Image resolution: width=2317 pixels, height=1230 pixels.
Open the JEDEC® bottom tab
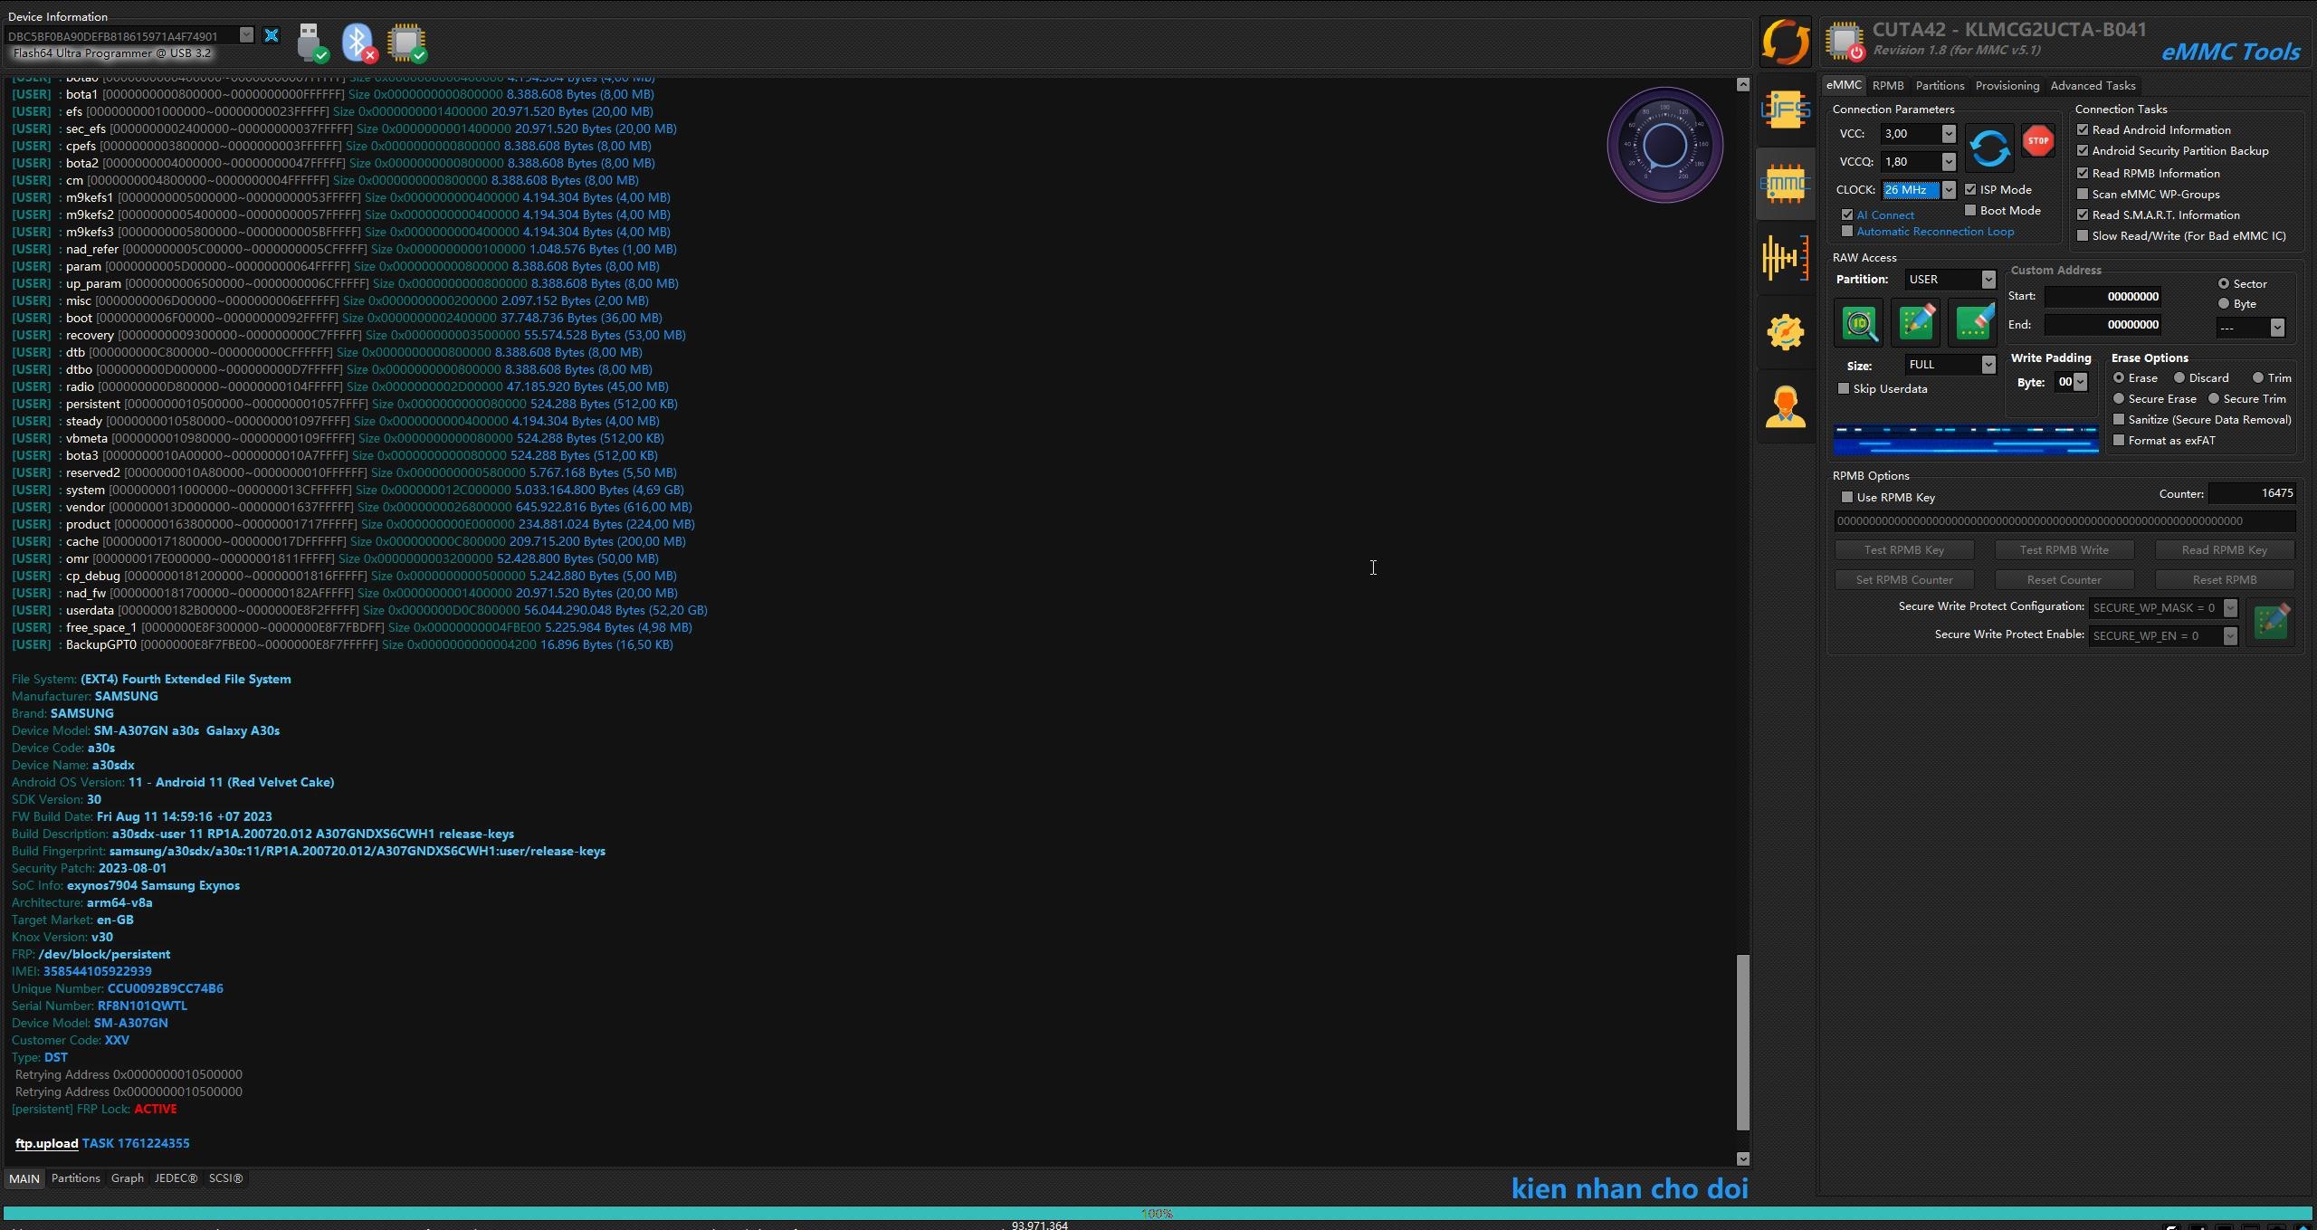pyautogui.click(x=176, y=1178)
